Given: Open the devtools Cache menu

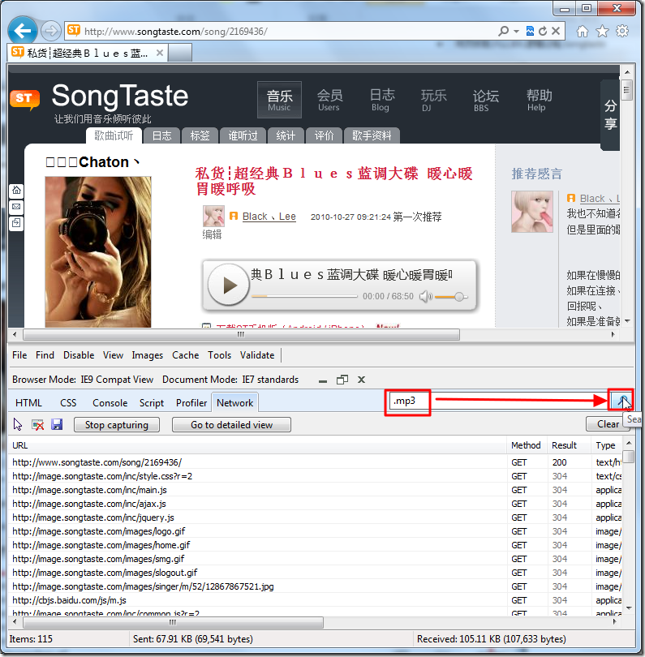Looking at the screenshot, I should 185,355.
